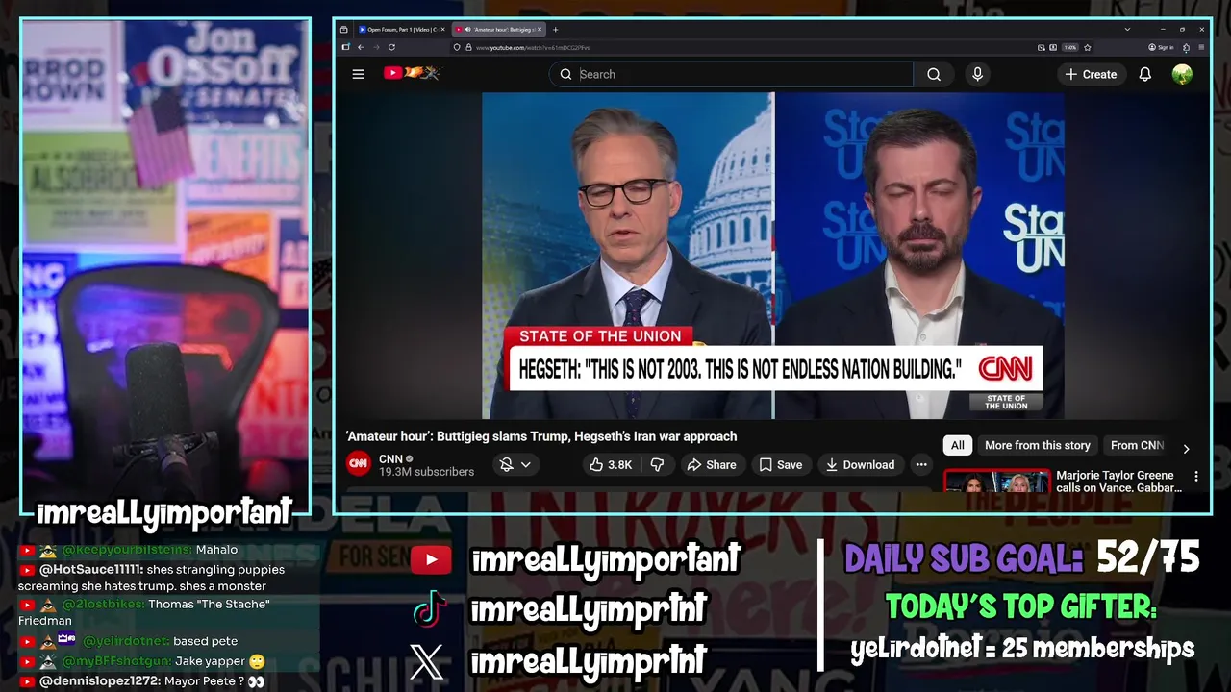Go back with the browser back arrow
The width and height of the screenshot is (1231, 692).
tap(361, 47)
